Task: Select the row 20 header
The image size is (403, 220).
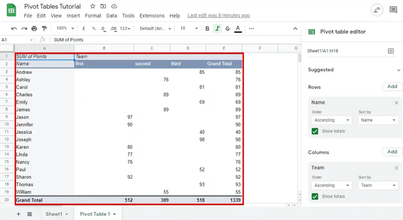Action: point(7,200)
